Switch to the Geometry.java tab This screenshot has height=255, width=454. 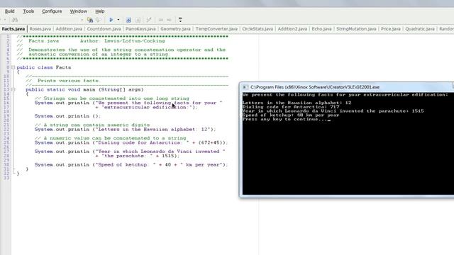point(175,29)
